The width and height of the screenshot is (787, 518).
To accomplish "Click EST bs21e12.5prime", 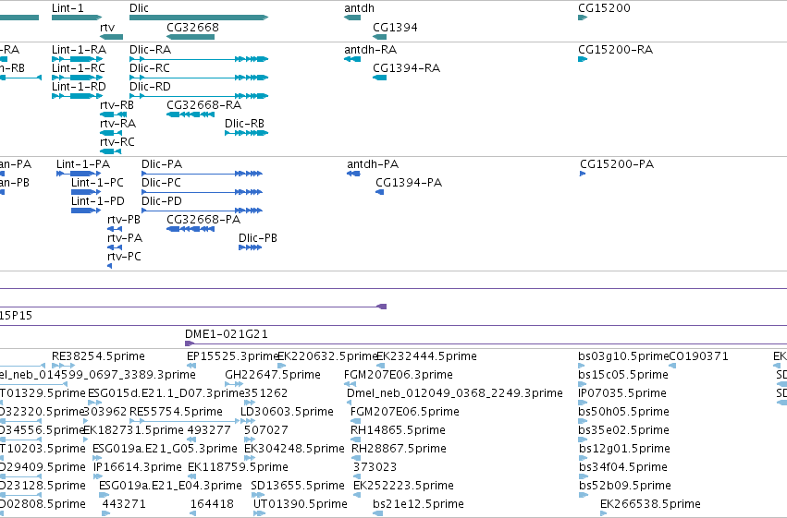I will click(x=378, y=513).
